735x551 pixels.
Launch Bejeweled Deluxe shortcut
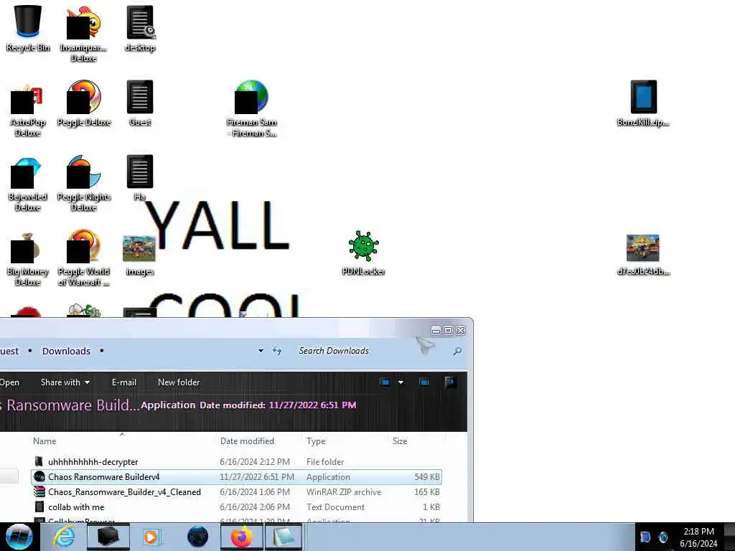click(x=28, y=183)
